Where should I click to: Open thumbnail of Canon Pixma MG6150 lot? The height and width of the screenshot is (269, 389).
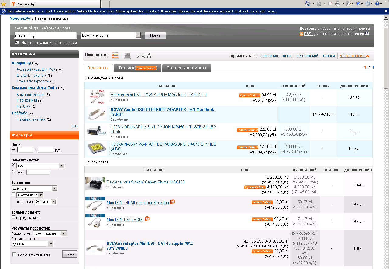[x=95, y=184]
